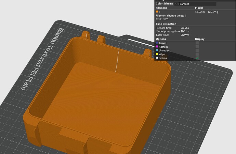236x154 pixels.
Task: Click the Time Estimation section header
Action: coord(166,24)
